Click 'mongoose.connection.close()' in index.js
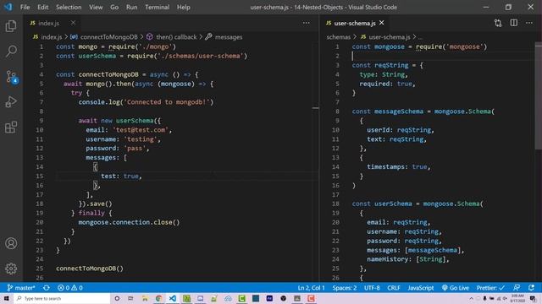This screenshot has height=304, width=542. 129,222
